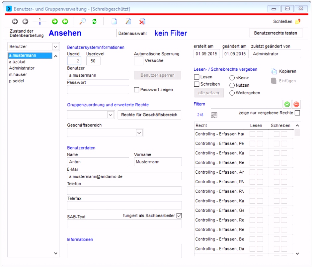Edit record using the page-with-pencil icon
Image resolution: width=312 pixels, height=267 pixels.
pyautogui.click(x=128, y=21)
